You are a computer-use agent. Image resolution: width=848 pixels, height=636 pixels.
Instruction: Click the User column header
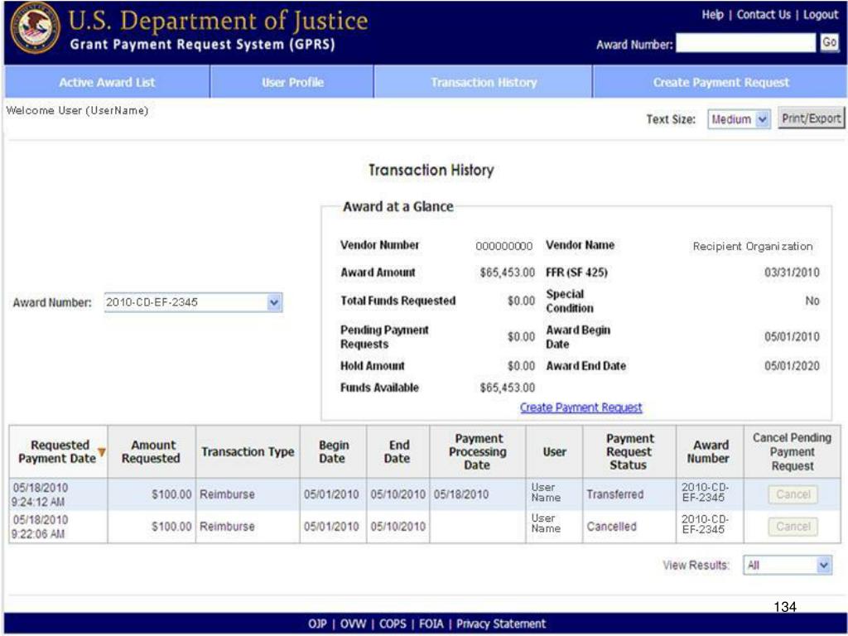[554, 451]
